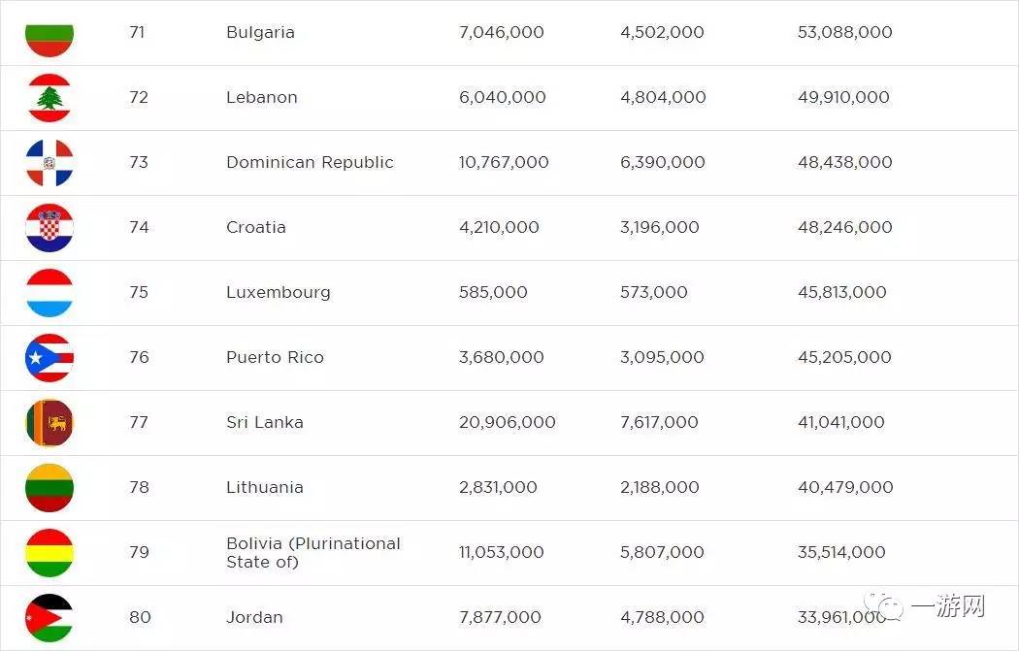Viewport: 1019px width, 651px height.
Task: Select the Bolivia (Plurinational State of) label
Action: [x=312, y=553]
